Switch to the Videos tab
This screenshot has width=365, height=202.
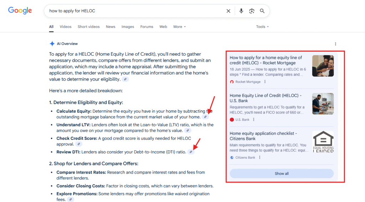[66, 27]
